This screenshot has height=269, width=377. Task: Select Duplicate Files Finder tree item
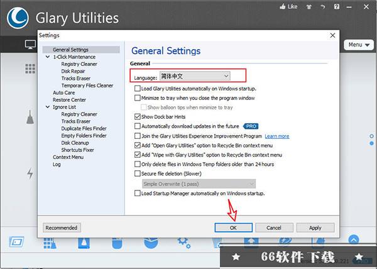point(84,128)
